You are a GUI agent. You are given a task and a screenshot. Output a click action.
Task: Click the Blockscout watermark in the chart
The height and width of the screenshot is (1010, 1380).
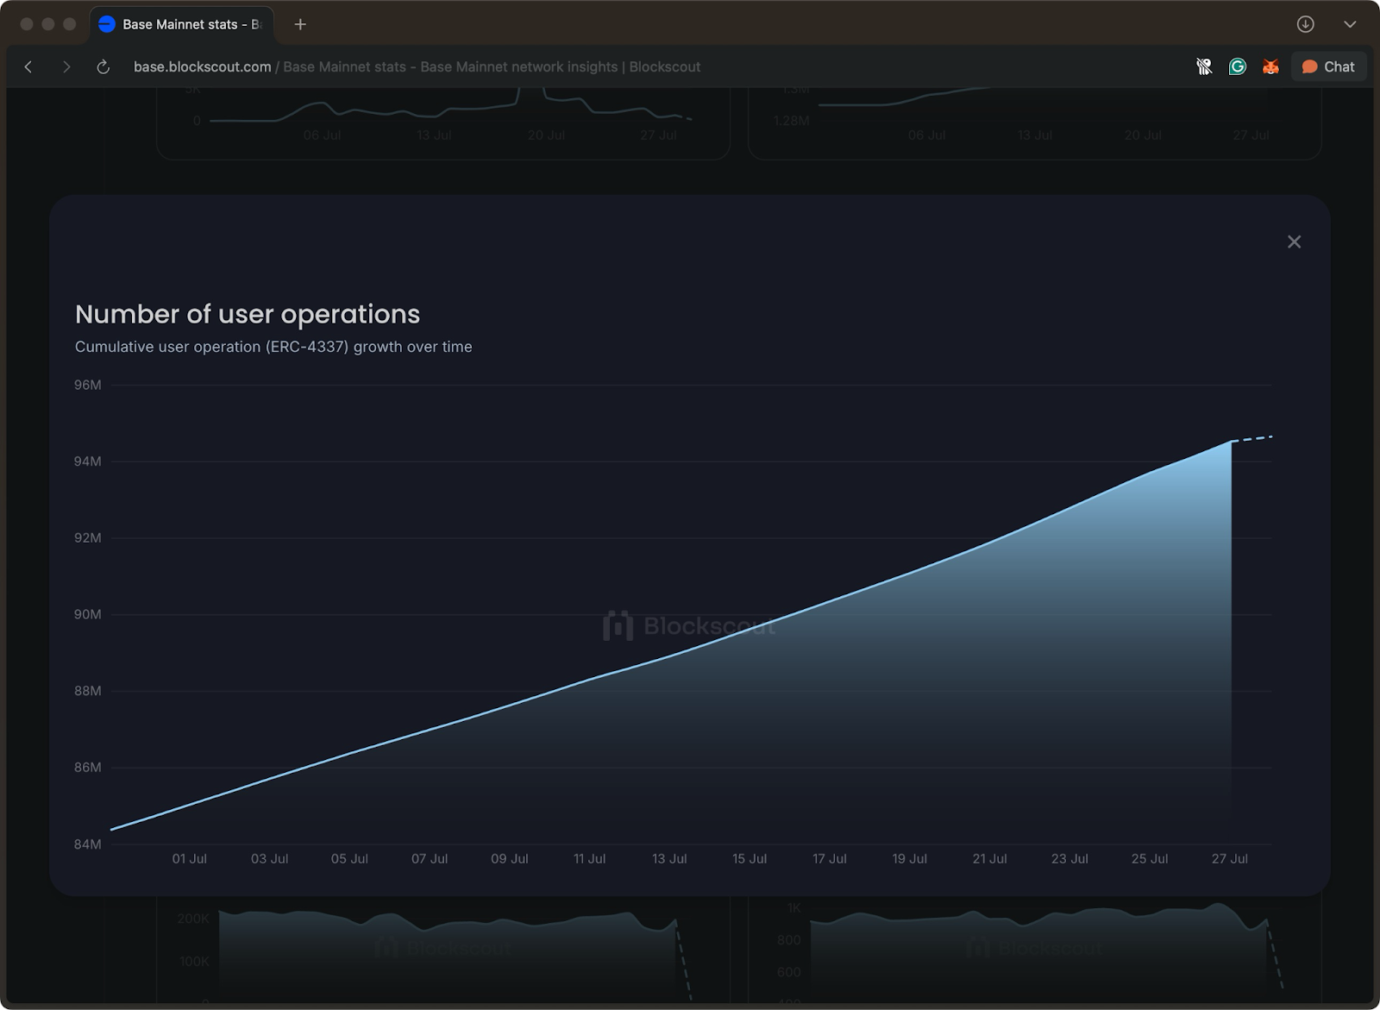[x=687, y=626]
